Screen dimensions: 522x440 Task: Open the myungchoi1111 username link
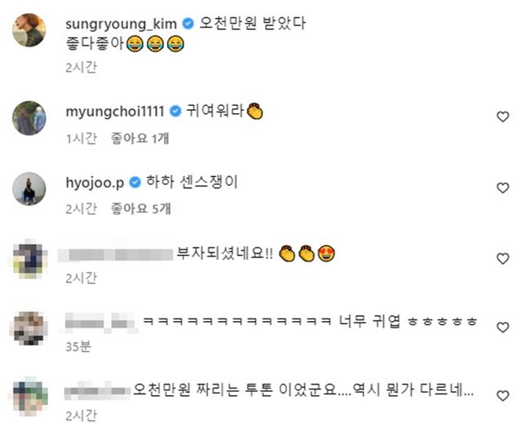[x=113, y=111]
